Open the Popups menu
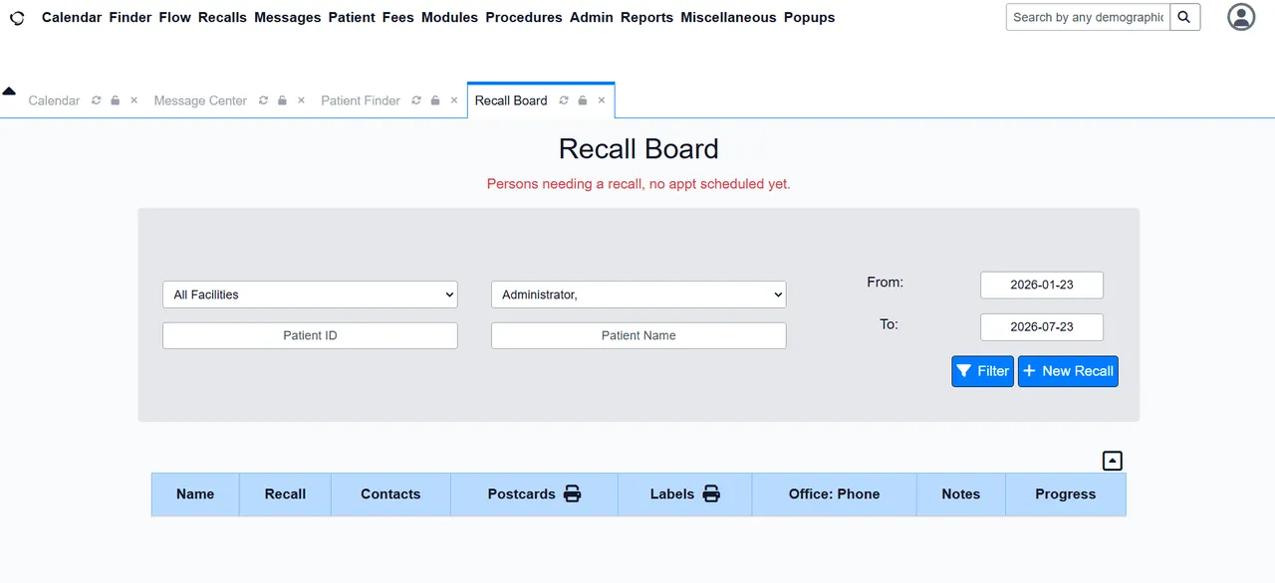The height and width of the screenshot is (583, 1275). point(810,17)
